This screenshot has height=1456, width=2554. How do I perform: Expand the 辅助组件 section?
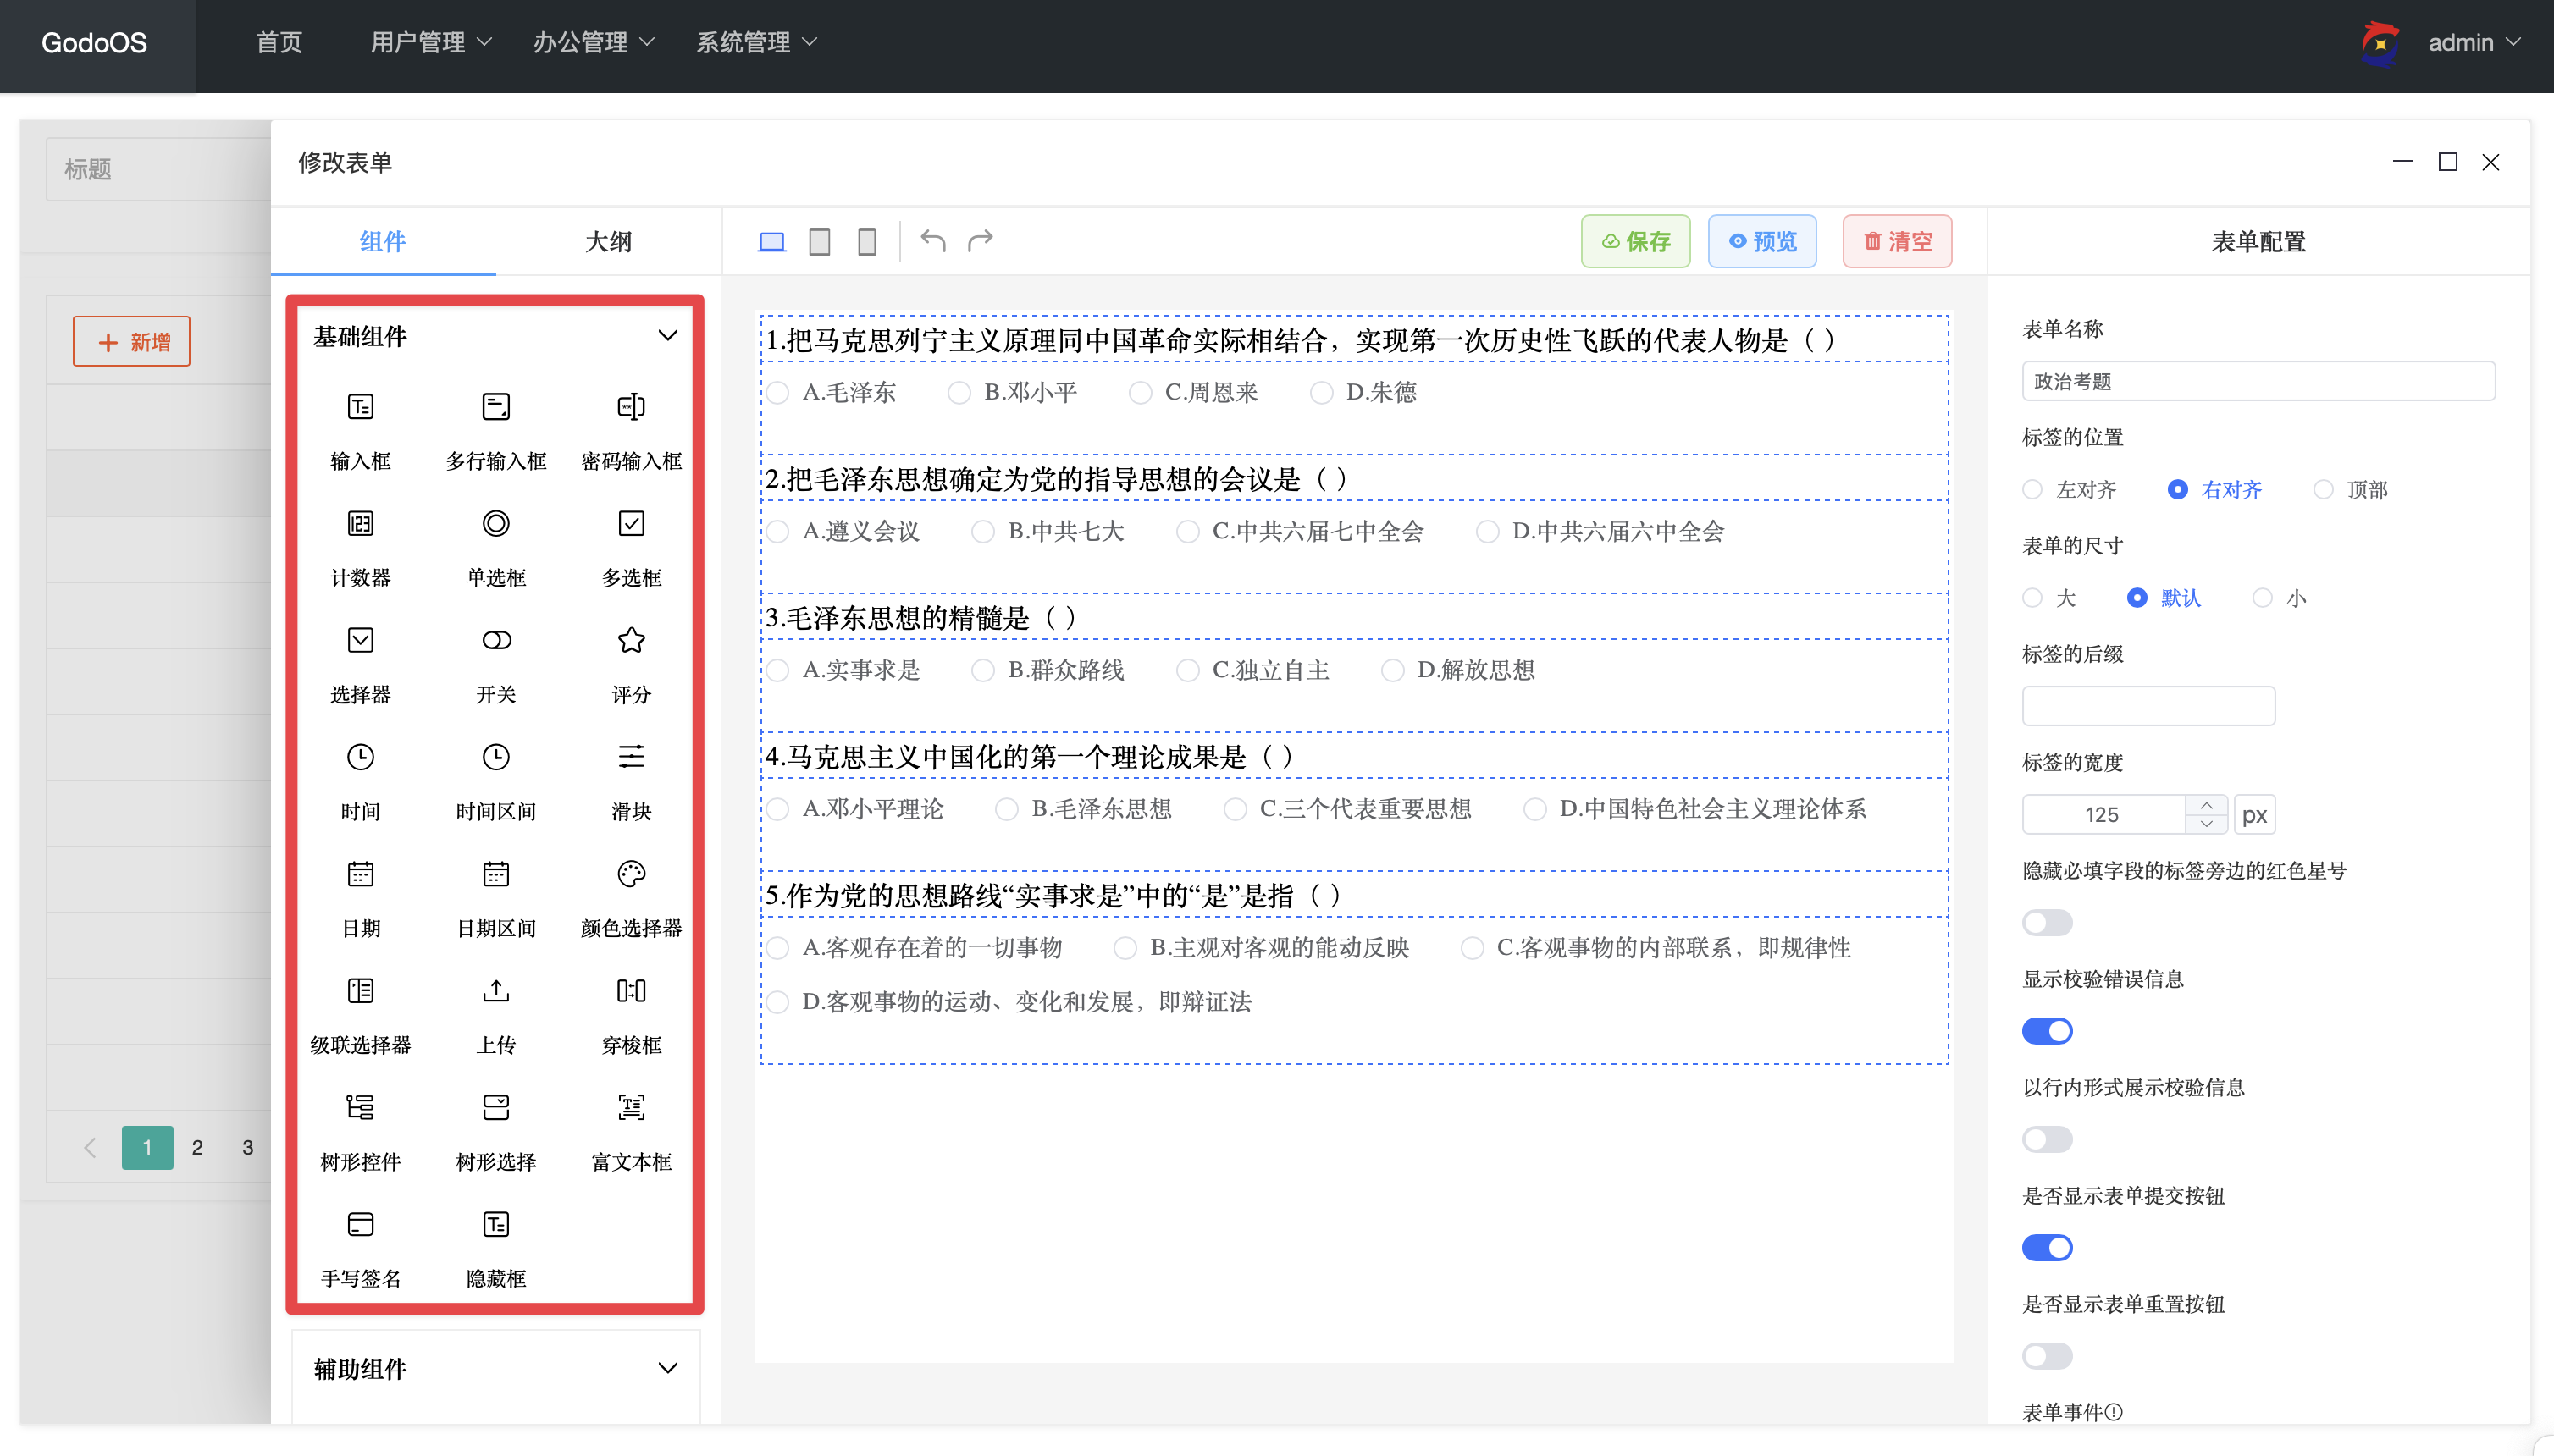(667, 1368)
